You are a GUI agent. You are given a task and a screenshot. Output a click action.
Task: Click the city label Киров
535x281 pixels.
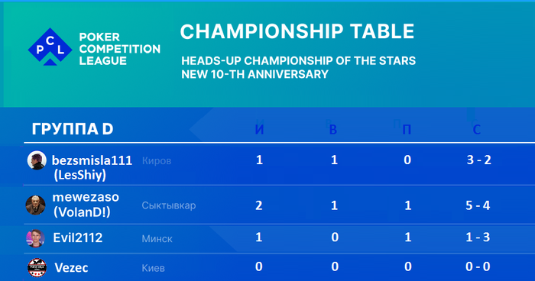157,160
